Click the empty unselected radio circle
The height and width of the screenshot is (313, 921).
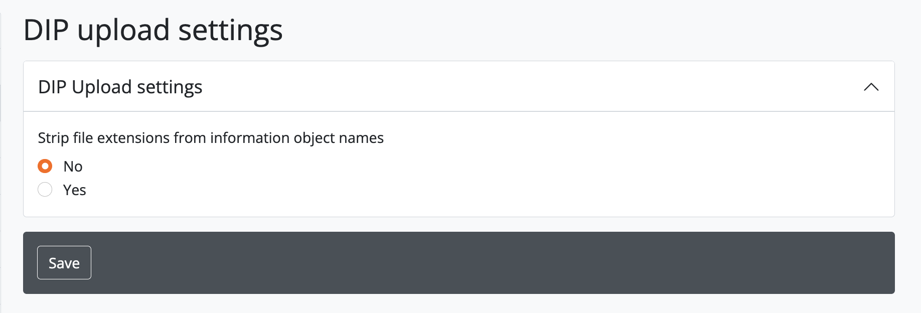pyautogui.click(x=45, y=190)
